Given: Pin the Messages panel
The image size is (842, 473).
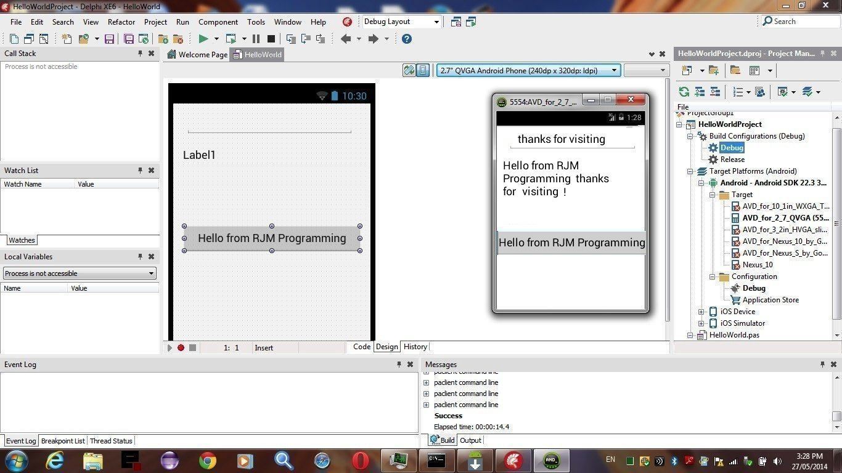Looking at the screenshot, I should (822, 365).
